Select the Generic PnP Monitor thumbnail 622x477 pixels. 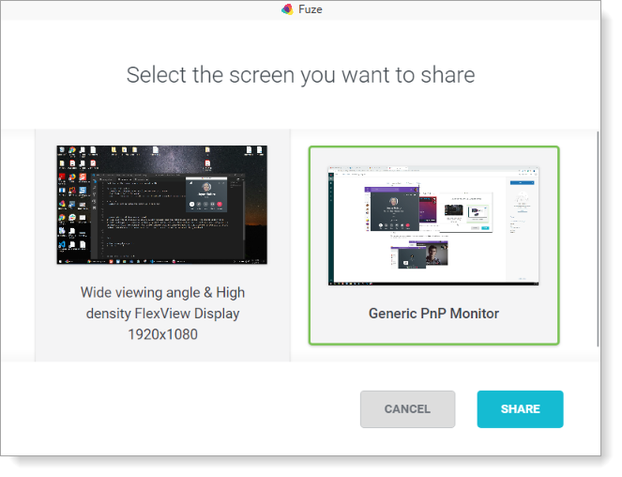433,225
